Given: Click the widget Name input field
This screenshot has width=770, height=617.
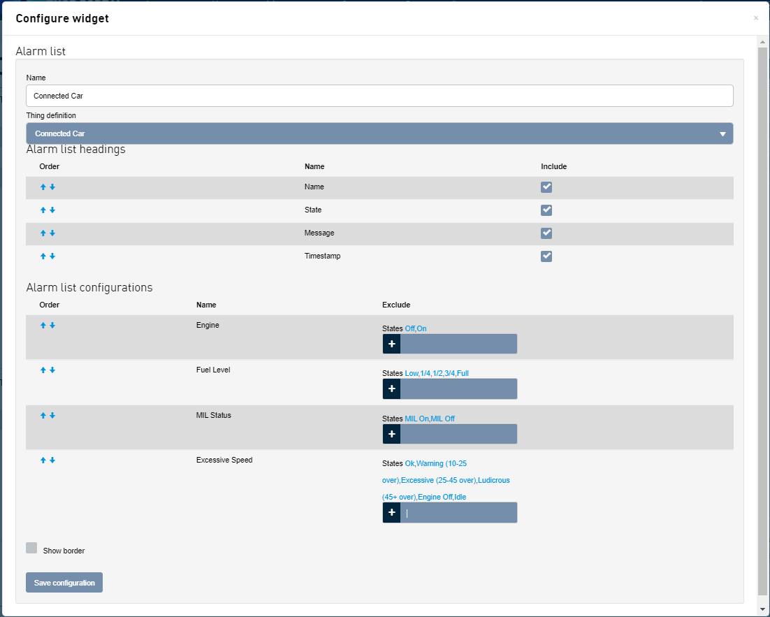Looking at the screenshot, I should coord(379,96).
